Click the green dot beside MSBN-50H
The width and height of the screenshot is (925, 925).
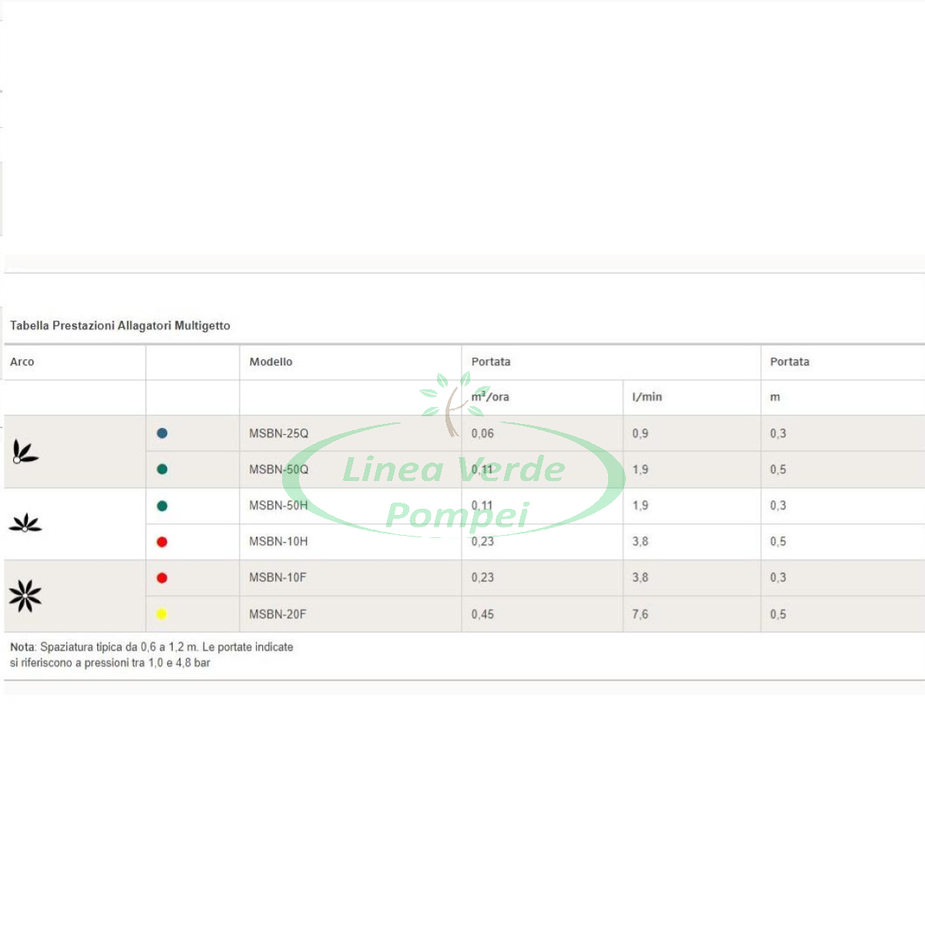pyautogui.click(x=162, y=506)
